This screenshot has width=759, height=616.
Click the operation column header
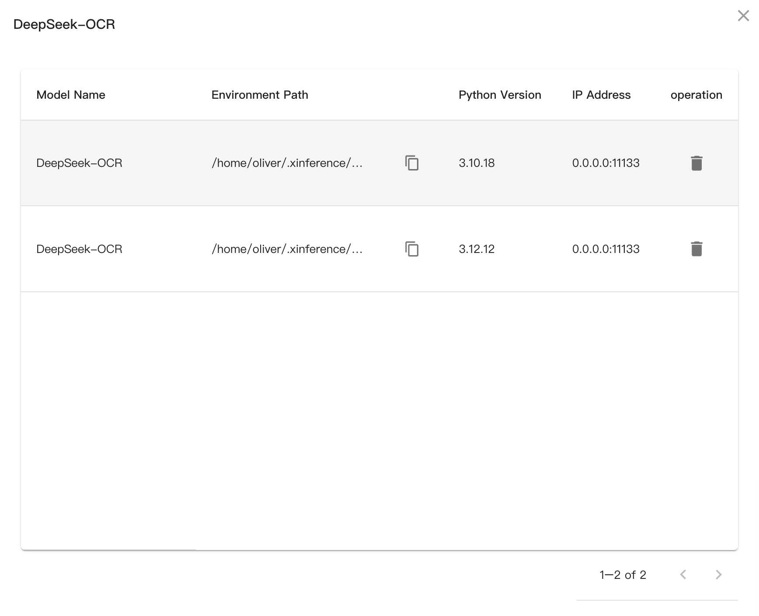point(696,95)
